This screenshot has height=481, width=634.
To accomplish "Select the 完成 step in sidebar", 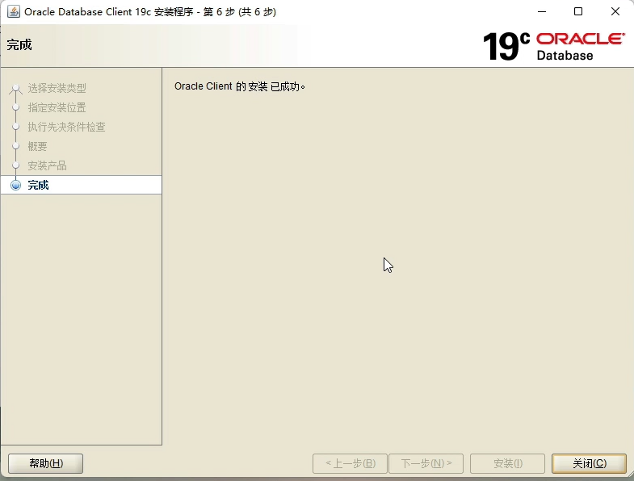I will 82,185.
